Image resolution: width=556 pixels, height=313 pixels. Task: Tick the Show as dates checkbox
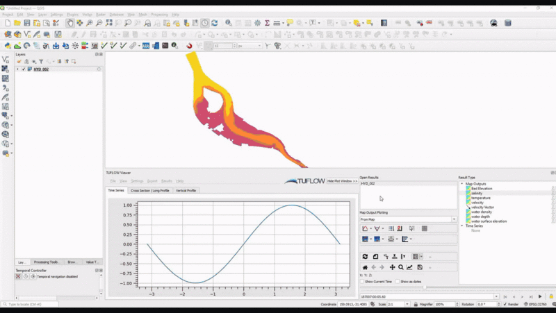[398, 281]
